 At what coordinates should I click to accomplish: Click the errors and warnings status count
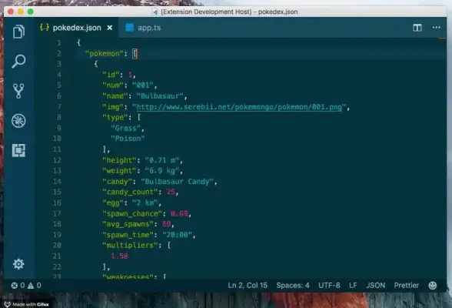(26, 286)
